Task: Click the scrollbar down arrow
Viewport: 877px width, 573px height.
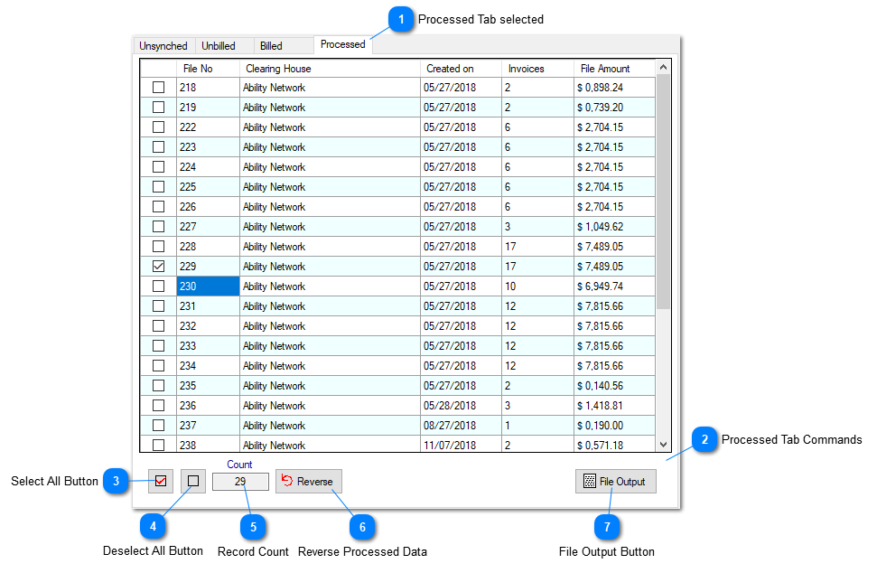Action: click(x=663, y=445)
